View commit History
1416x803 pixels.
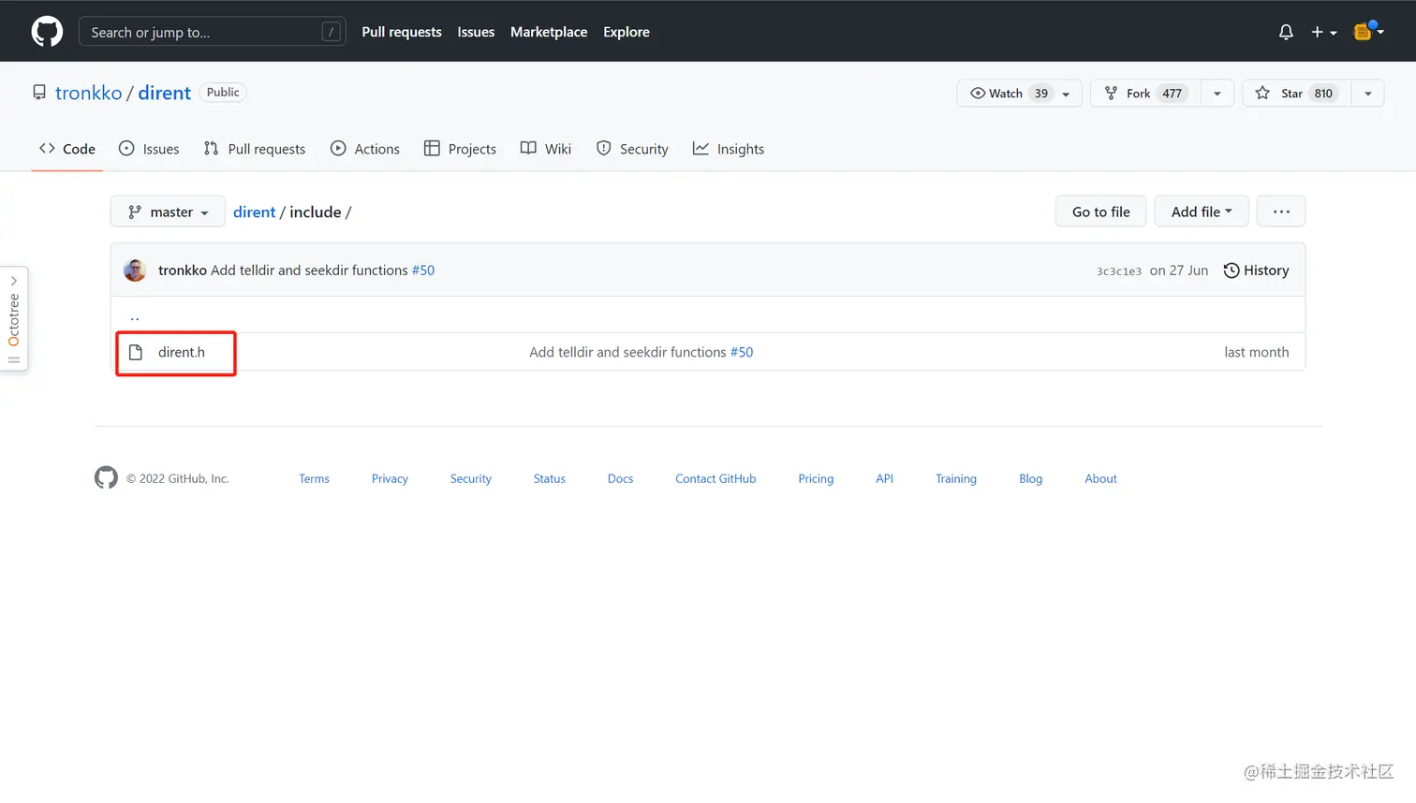pos(1256,270)
